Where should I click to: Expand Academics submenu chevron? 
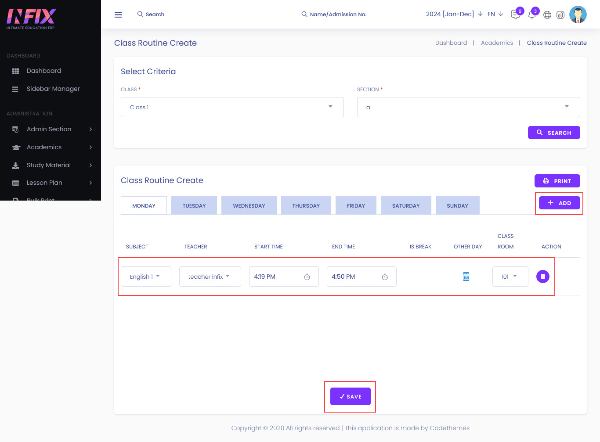[x=90, y=147]
